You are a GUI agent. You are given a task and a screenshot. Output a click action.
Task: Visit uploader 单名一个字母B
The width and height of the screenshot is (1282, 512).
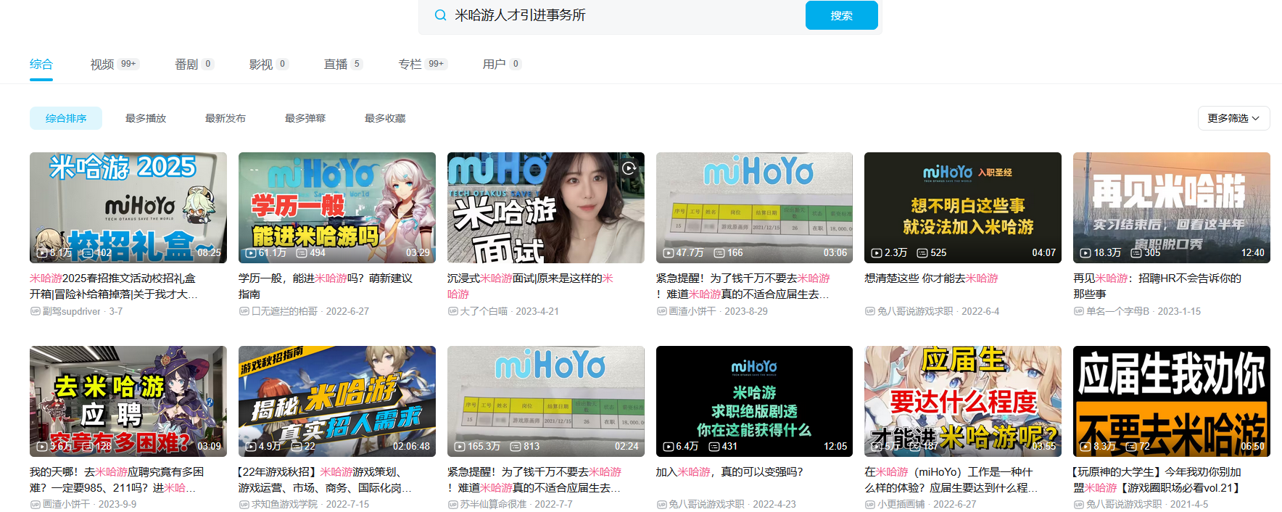pyautogui.click(x=1117, y=311)
